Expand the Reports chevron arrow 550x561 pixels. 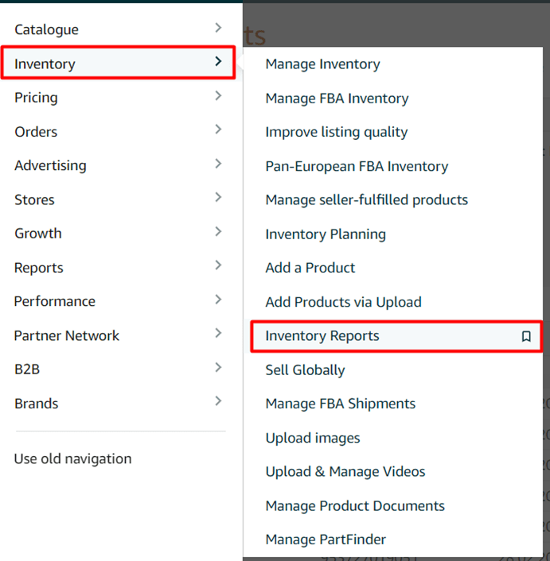[x=218, y=265]
